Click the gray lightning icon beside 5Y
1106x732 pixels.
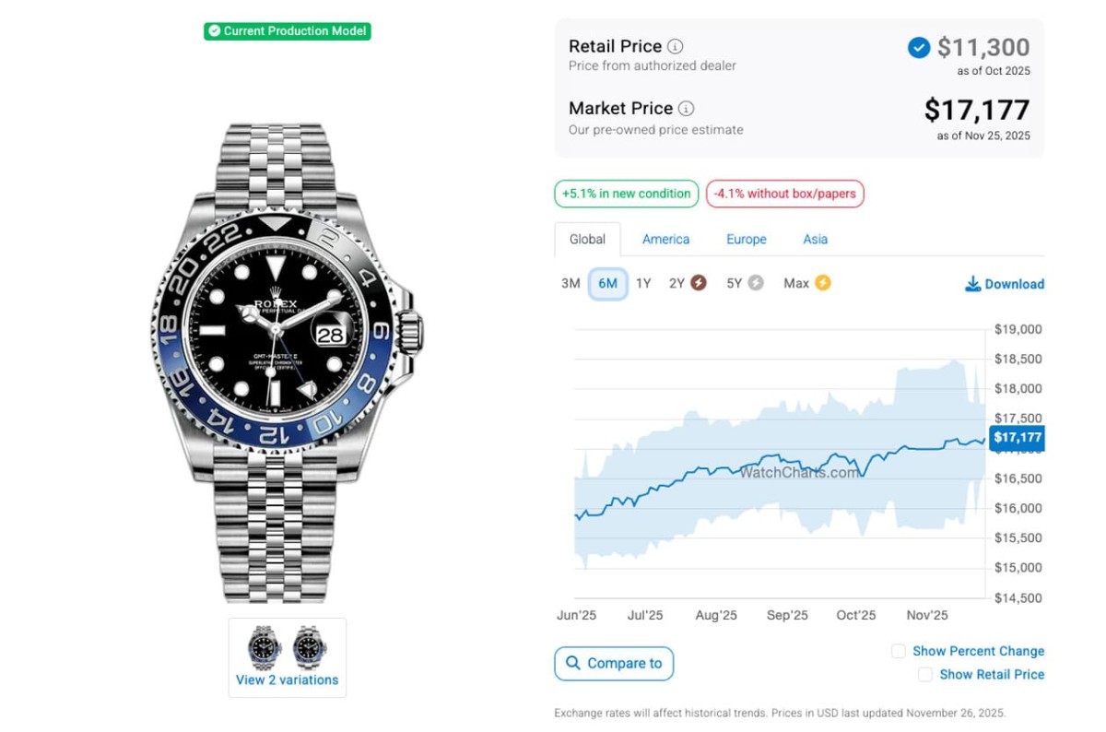[756, 283]
